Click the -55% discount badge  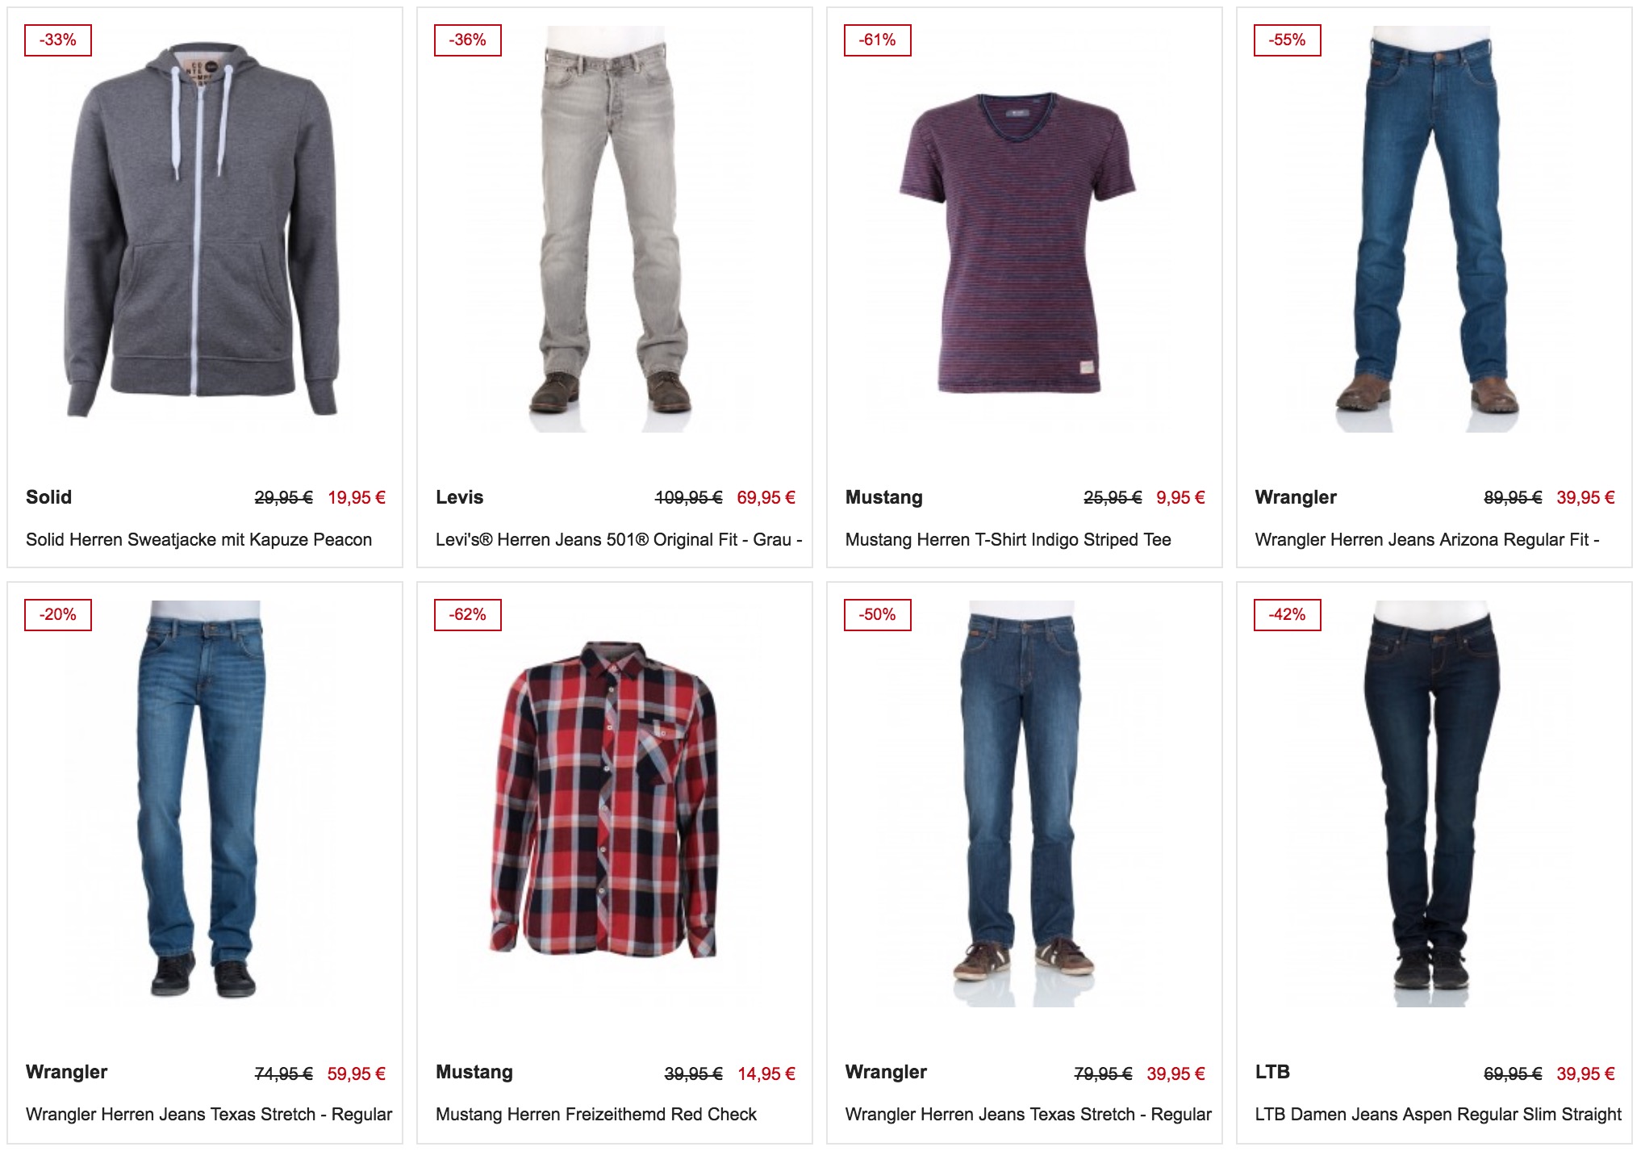point(1288,40)
